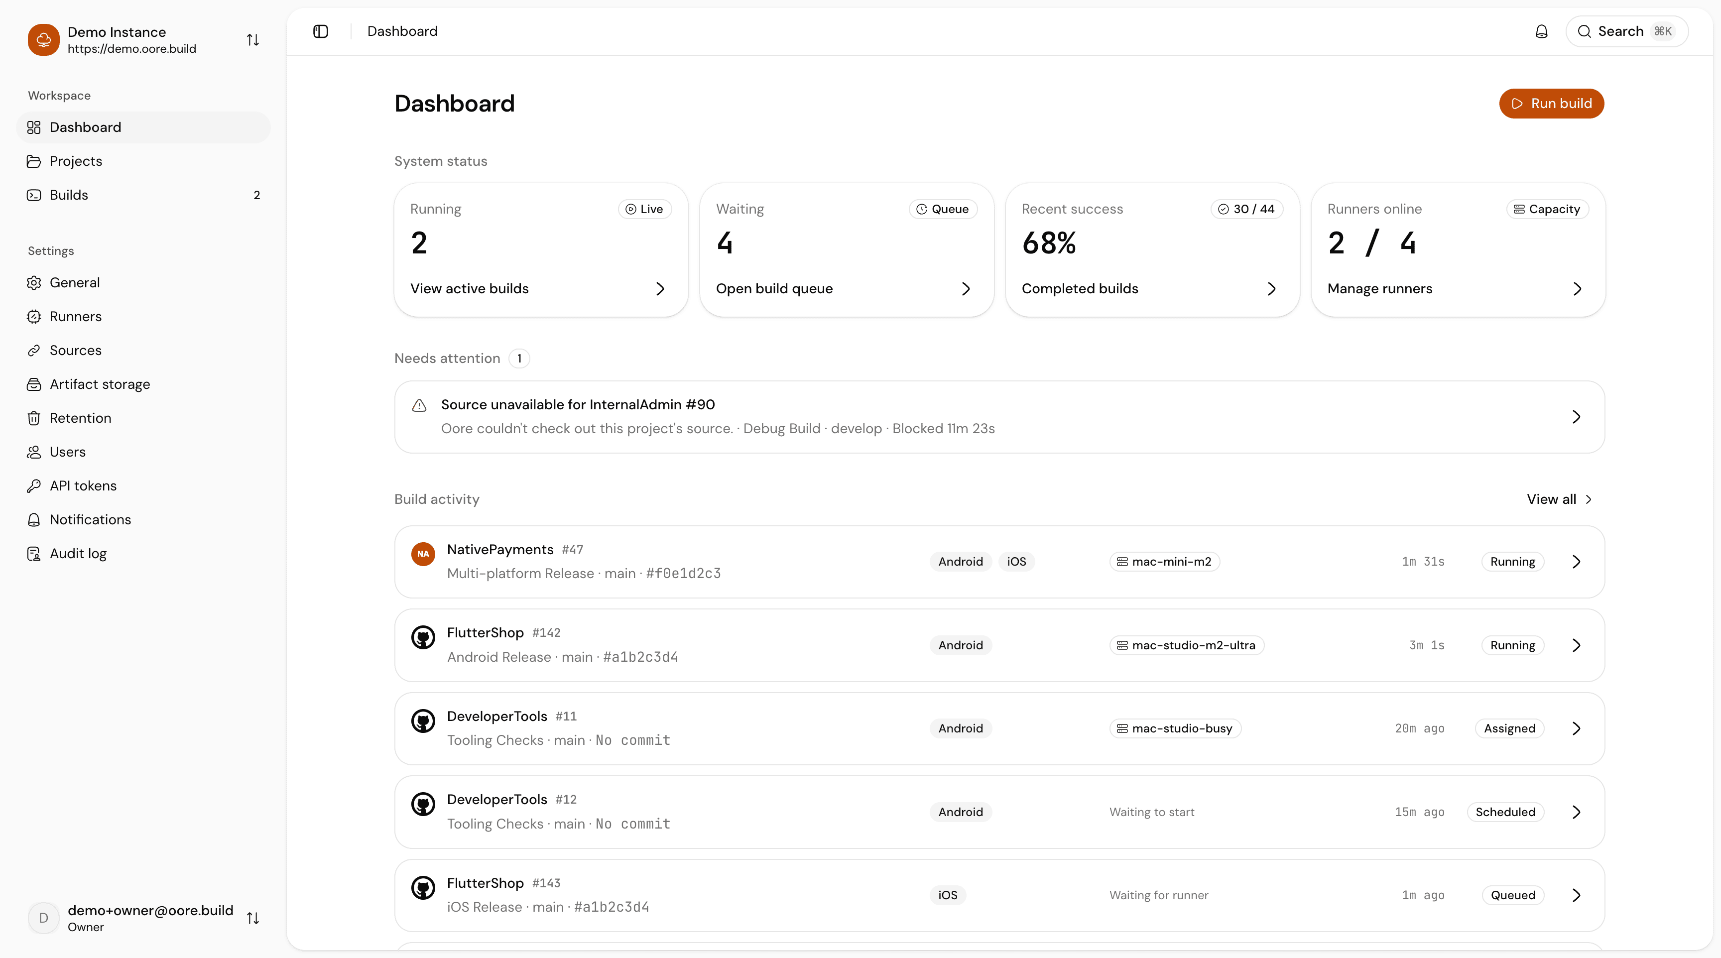Toggle the sidebar panel icon
The height and width of the screenshot is (958, 1721).
pos(321,31)
